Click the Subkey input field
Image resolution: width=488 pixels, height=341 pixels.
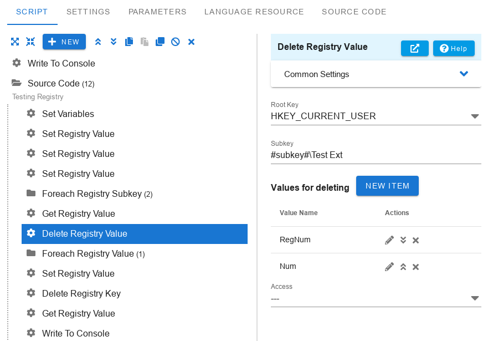click(376, 155)
